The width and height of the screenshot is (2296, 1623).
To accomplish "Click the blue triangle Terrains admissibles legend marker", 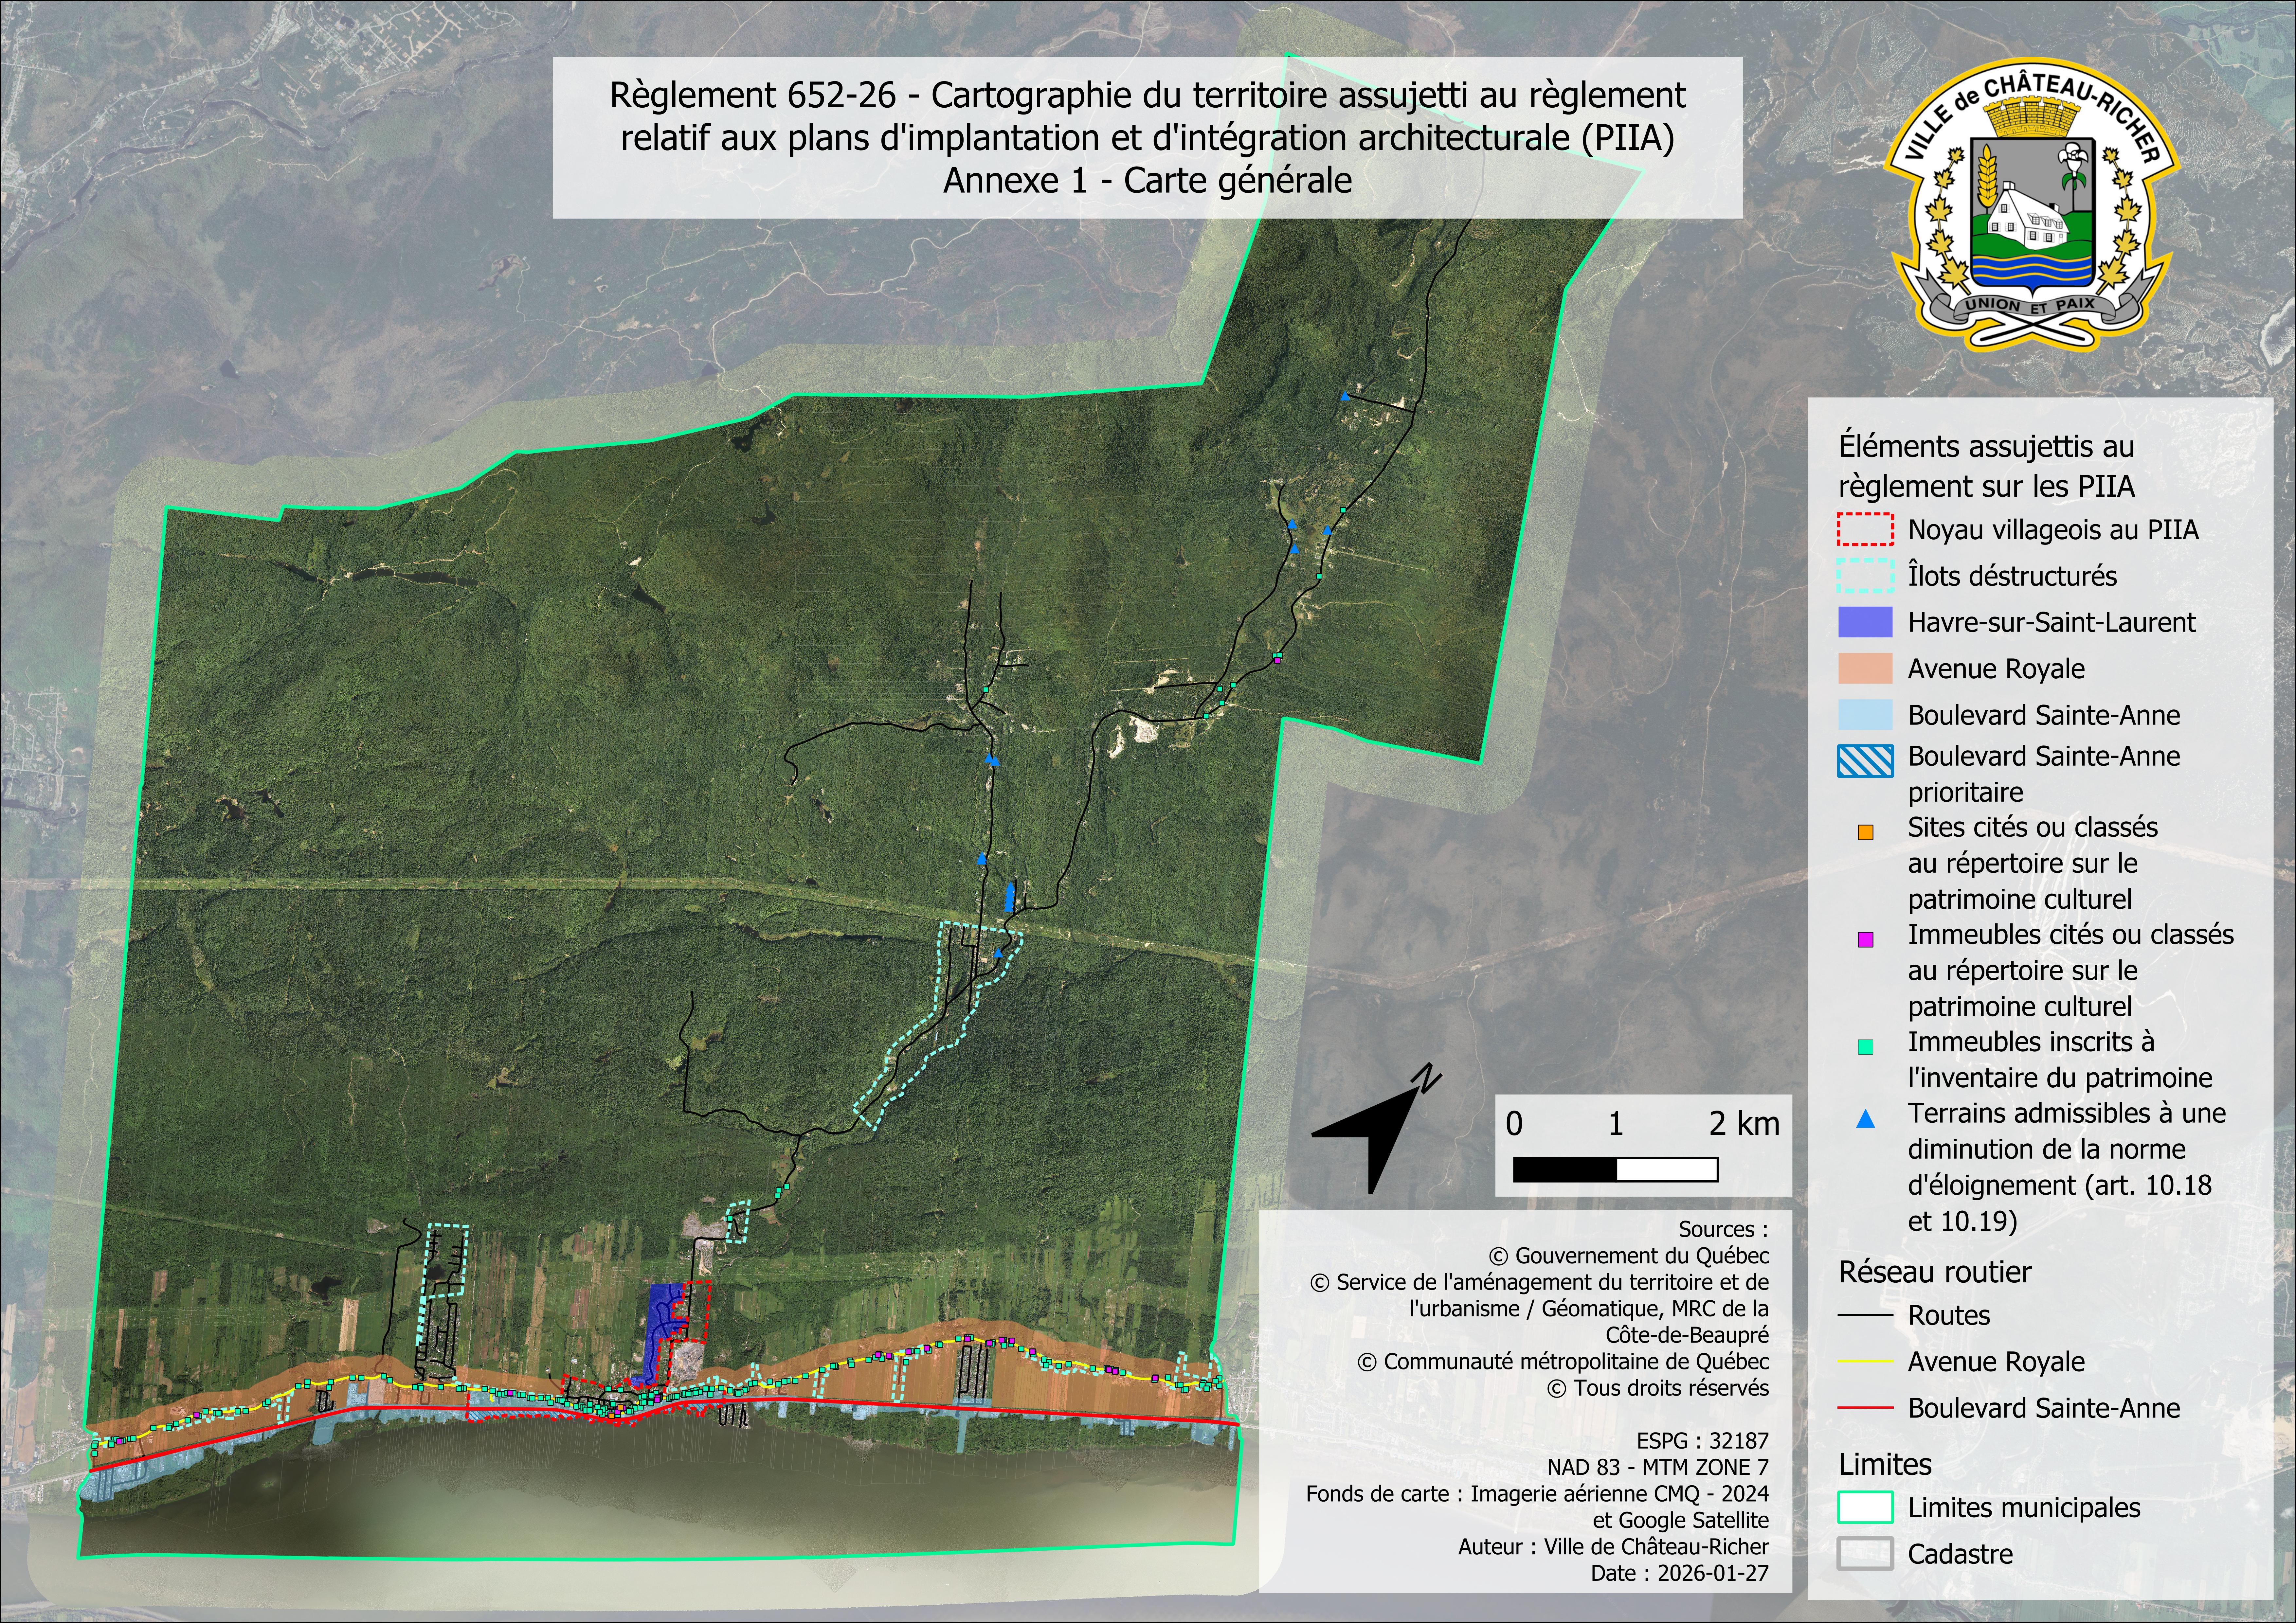I will point(1865,1119).
